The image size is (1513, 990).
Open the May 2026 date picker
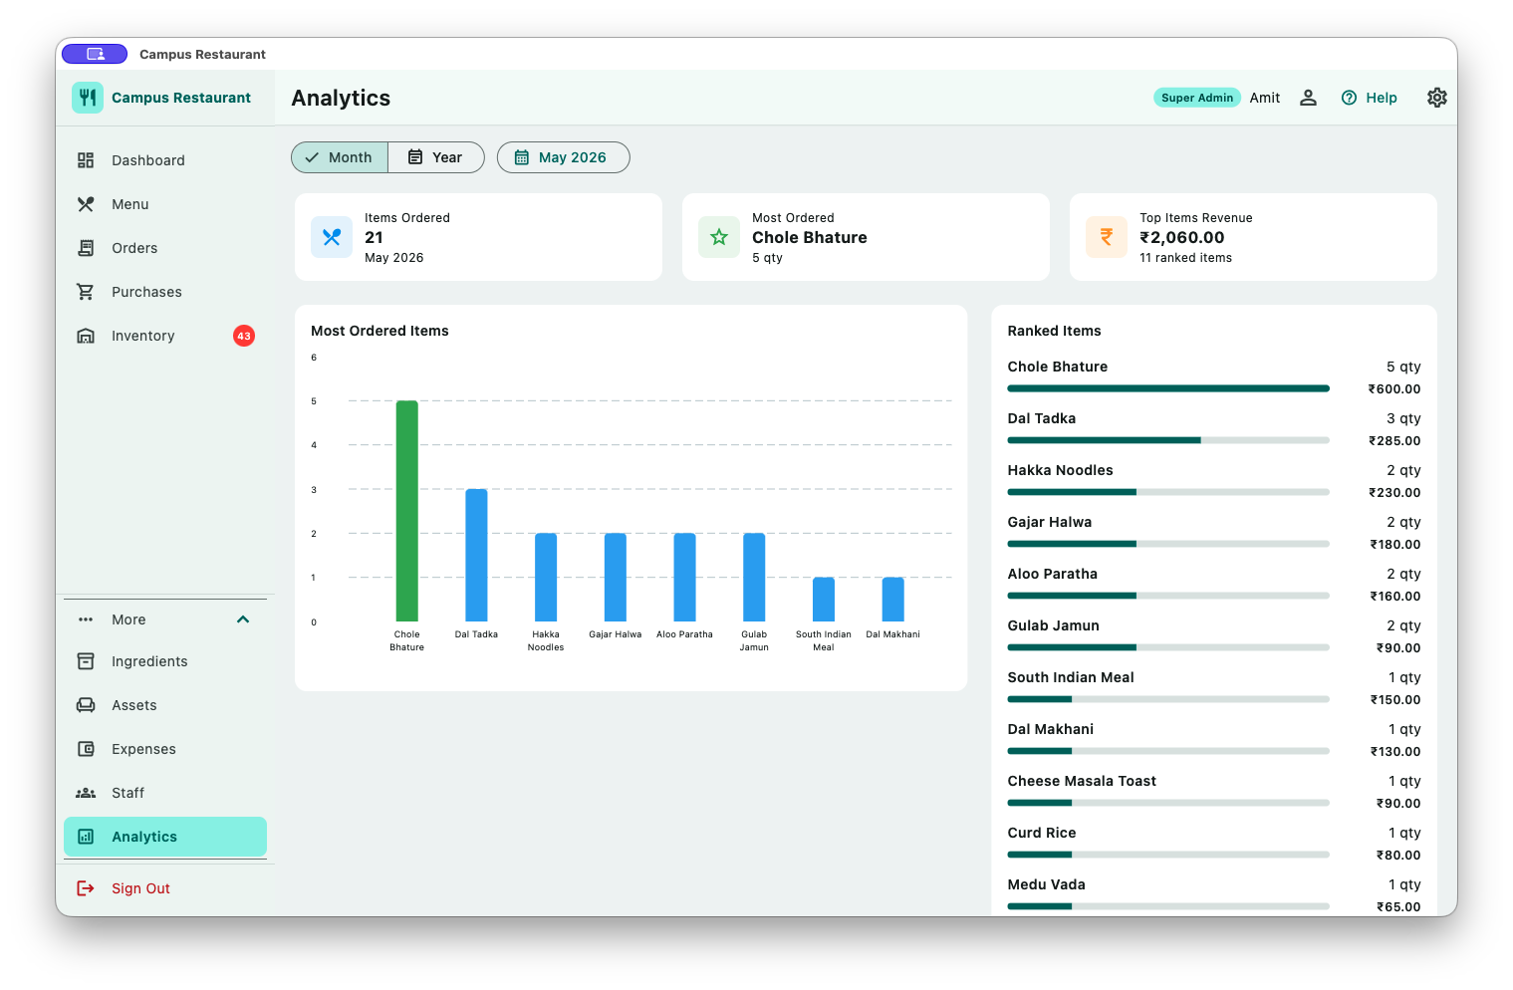[563, 157]
